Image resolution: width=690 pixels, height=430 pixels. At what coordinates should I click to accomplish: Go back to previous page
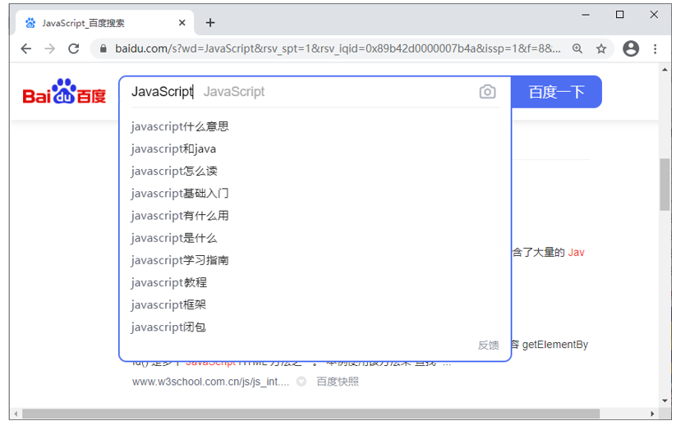click(x=26, y=48)
